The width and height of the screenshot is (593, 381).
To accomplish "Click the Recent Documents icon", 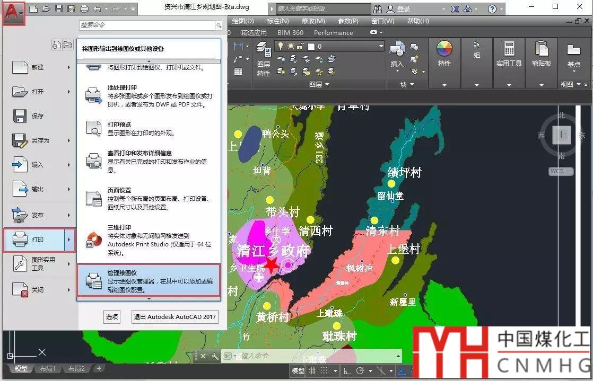I will point(57,45).
